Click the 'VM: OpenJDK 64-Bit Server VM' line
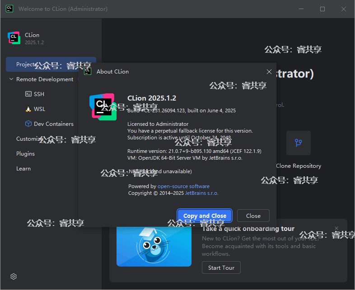 (185, 158)
